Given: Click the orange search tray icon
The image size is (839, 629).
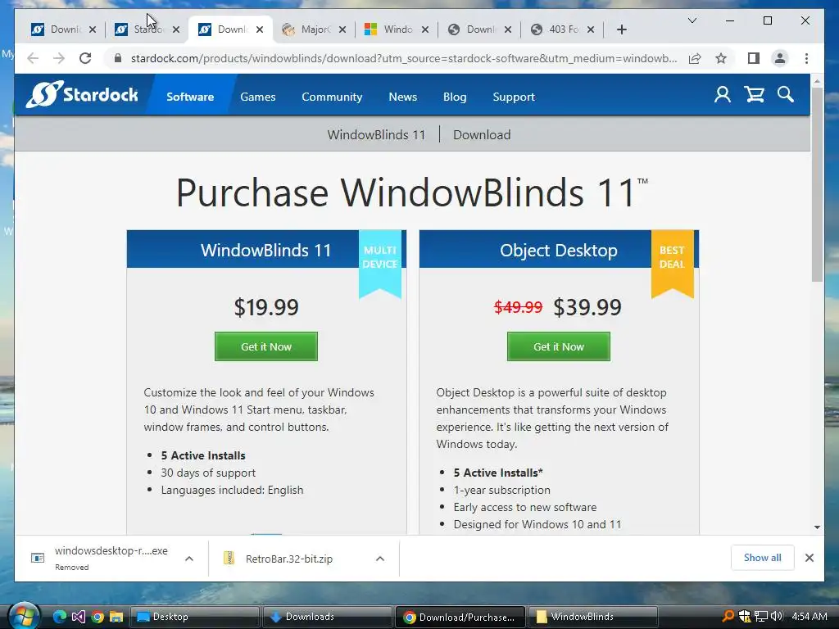Looking at the screenshot, I should [x=728, y=616].
